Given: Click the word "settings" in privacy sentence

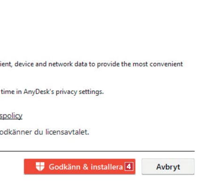Looking at the screenshot, I should tap(91, 92).
